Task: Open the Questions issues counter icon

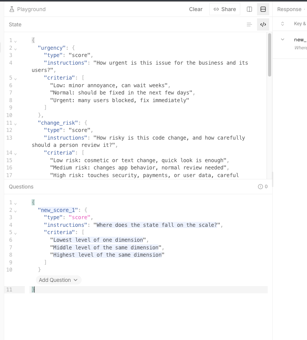Action: (260, 187)
